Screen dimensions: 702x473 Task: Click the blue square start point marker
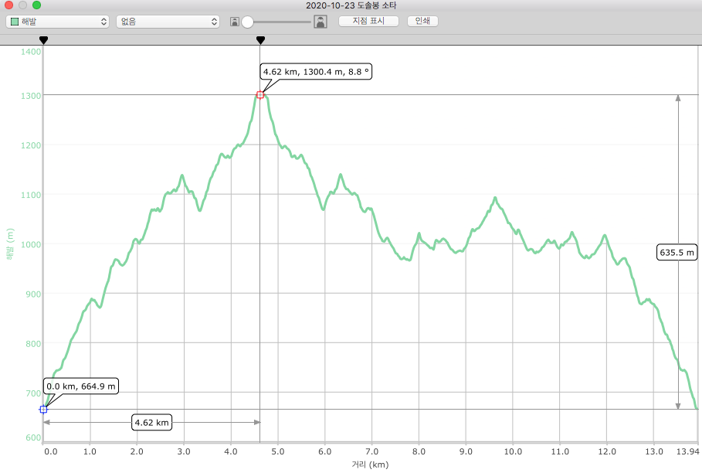(x=43, y=409)
